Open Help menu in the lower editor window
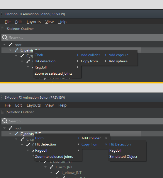 coord(62,105)
